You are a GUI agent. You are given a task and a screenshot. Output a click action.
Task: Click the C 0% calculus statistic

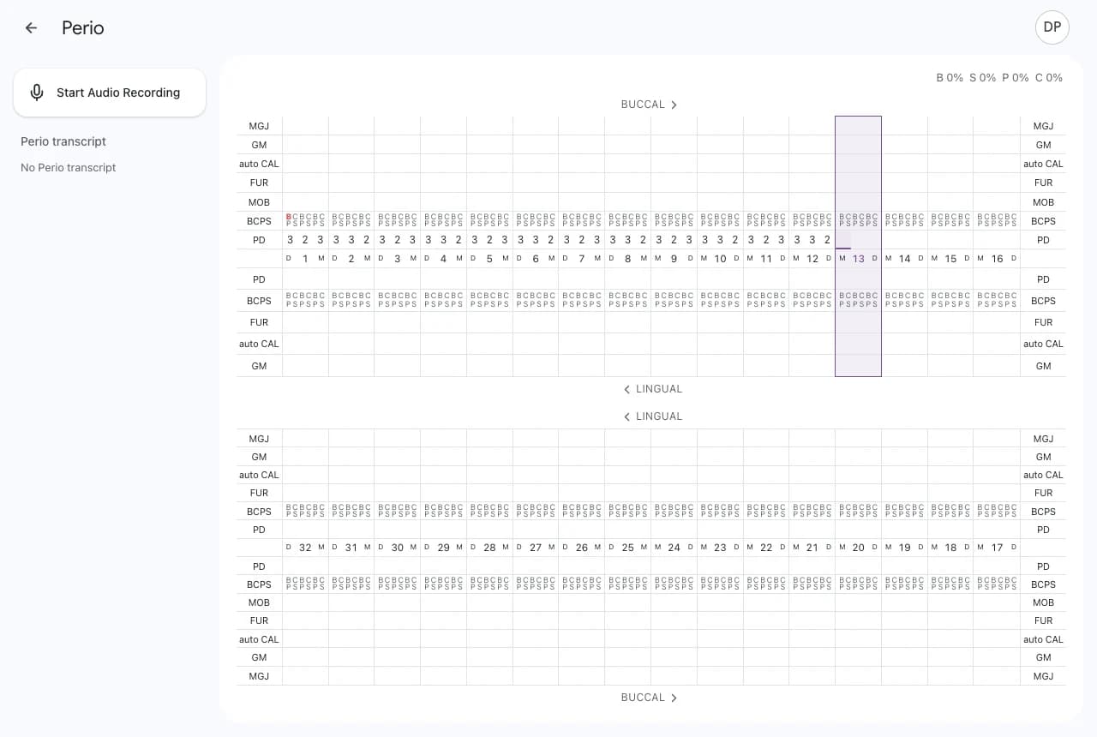click(x=1048, y=78)
